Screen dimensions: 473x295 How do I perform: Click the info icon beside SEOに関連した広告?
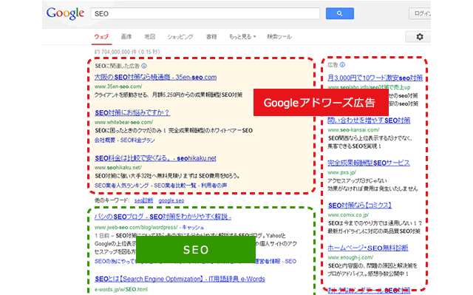pos(144,66)
